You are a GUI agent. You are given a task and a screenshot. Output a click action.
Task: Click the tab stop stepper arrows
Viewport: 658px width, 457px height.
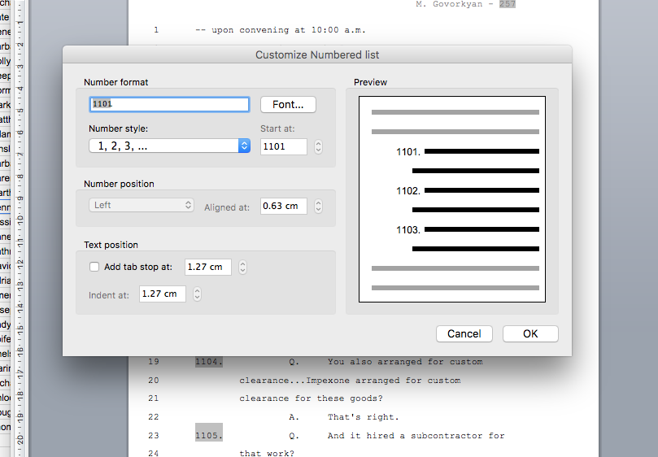tap(242, 268)
